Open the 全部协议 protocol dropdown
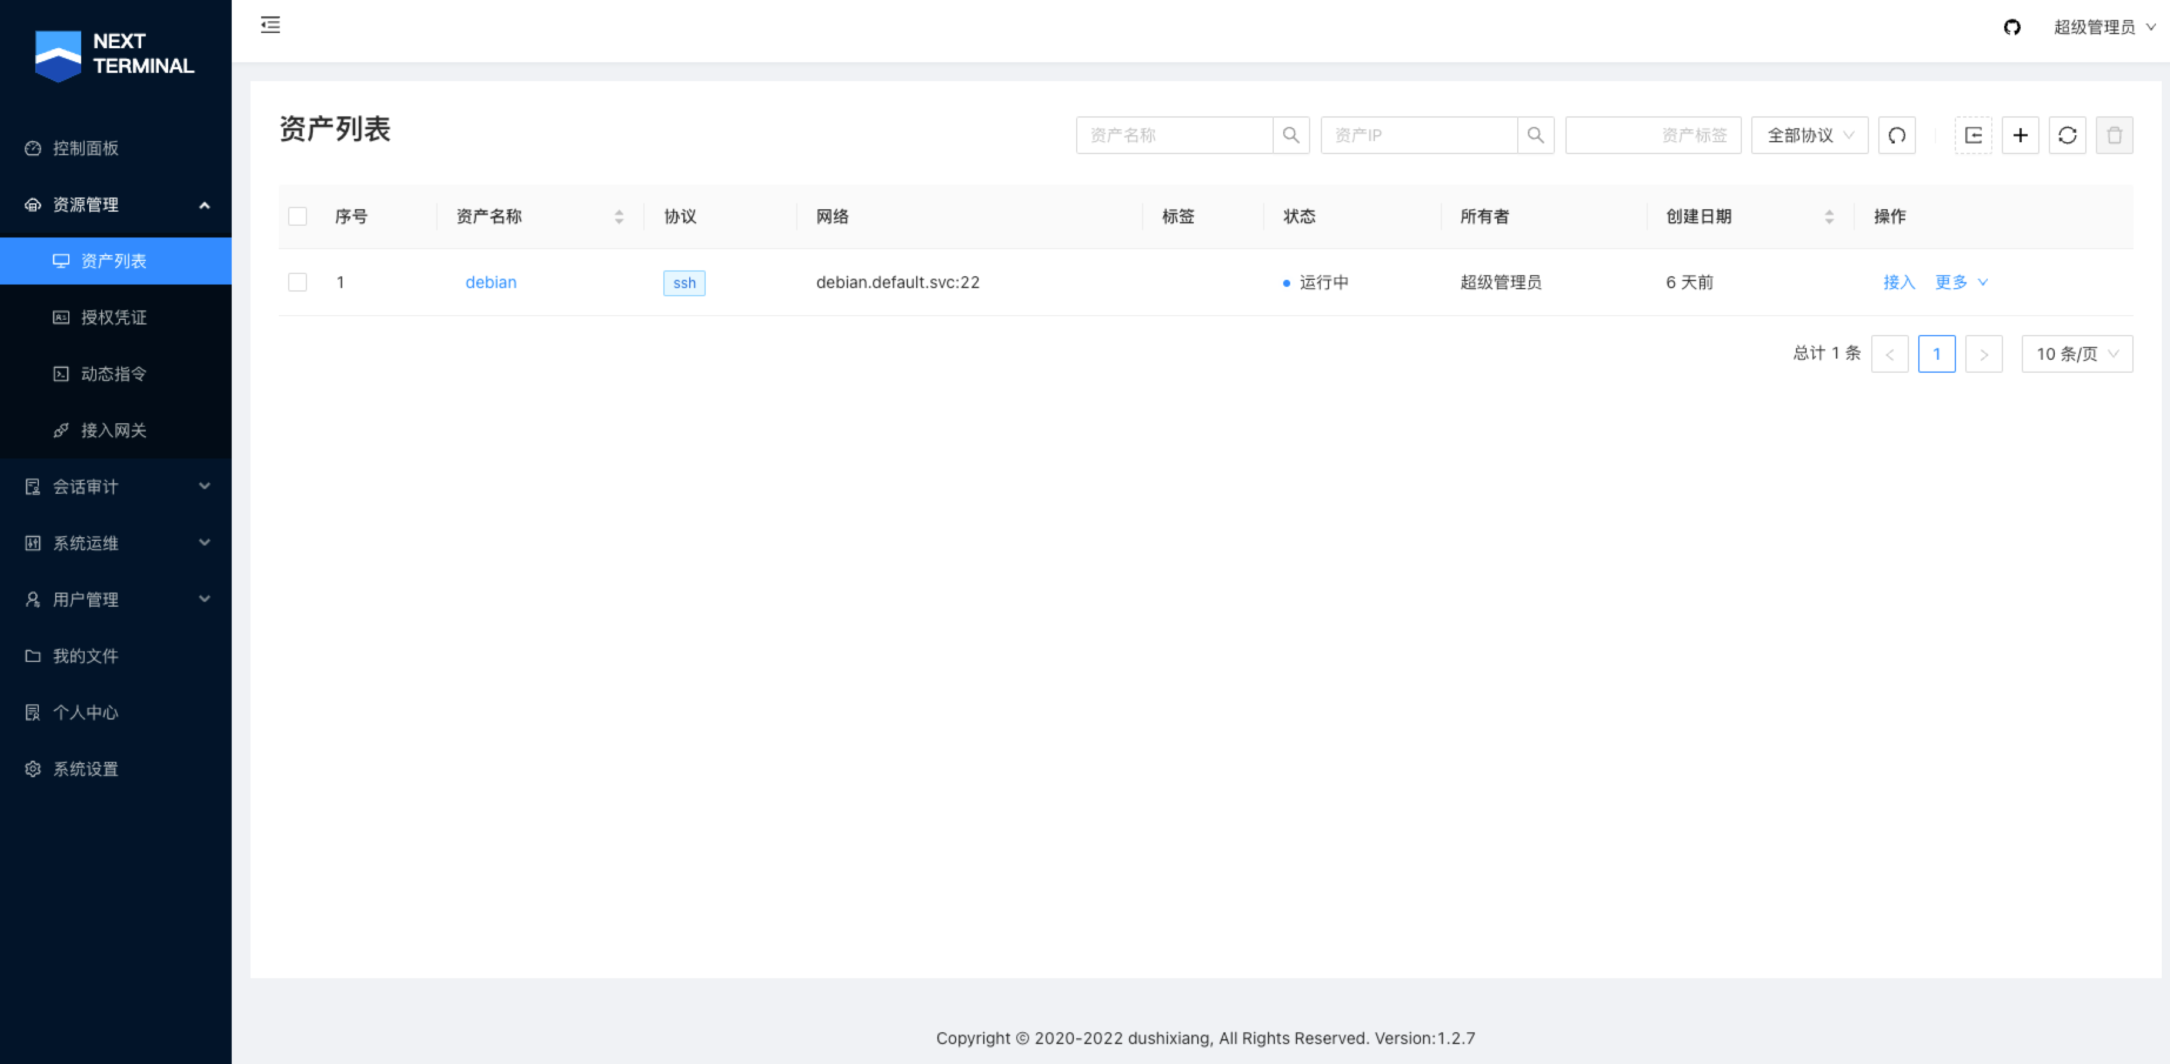The height and width of the screenshot is (1064, 2170). tap(1810, 136)
